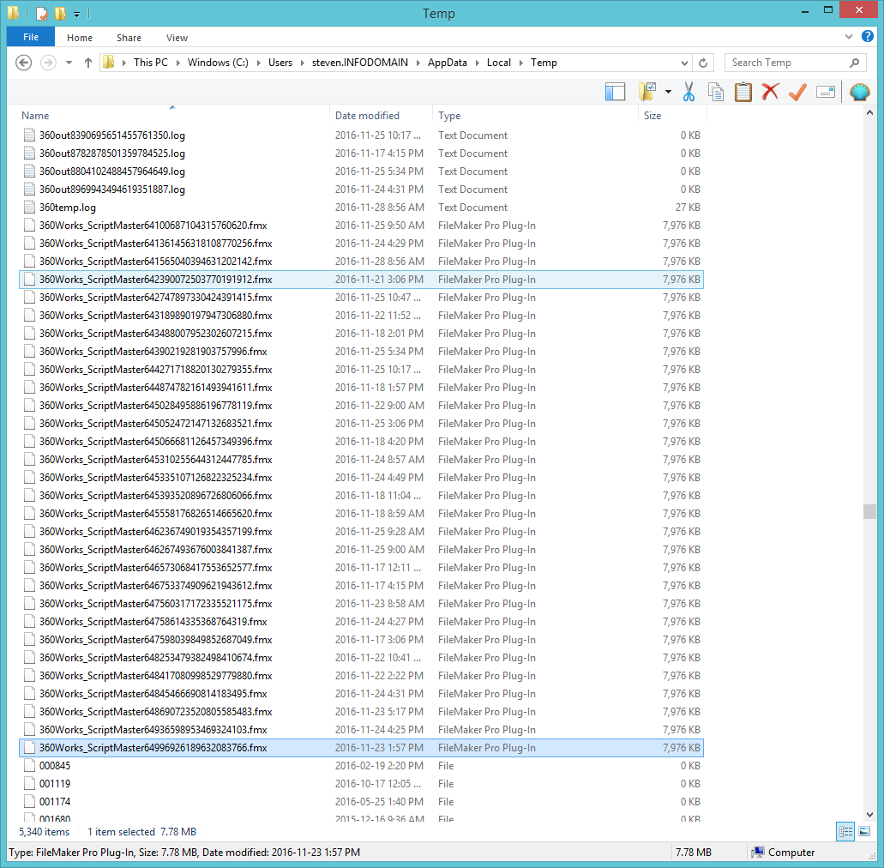Select file 360Works_ScriptMaster6484546669081418 3495.fmx

tap(153, 694)
